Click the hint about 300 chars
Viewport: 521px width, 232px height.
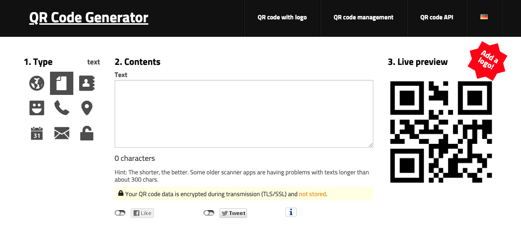tap(241, 176)
